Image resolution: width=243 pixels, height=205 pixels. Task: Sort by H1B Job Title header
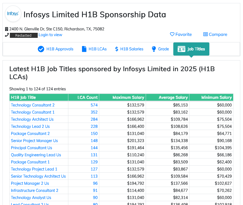pyautogui.click(x=24, y=97)
